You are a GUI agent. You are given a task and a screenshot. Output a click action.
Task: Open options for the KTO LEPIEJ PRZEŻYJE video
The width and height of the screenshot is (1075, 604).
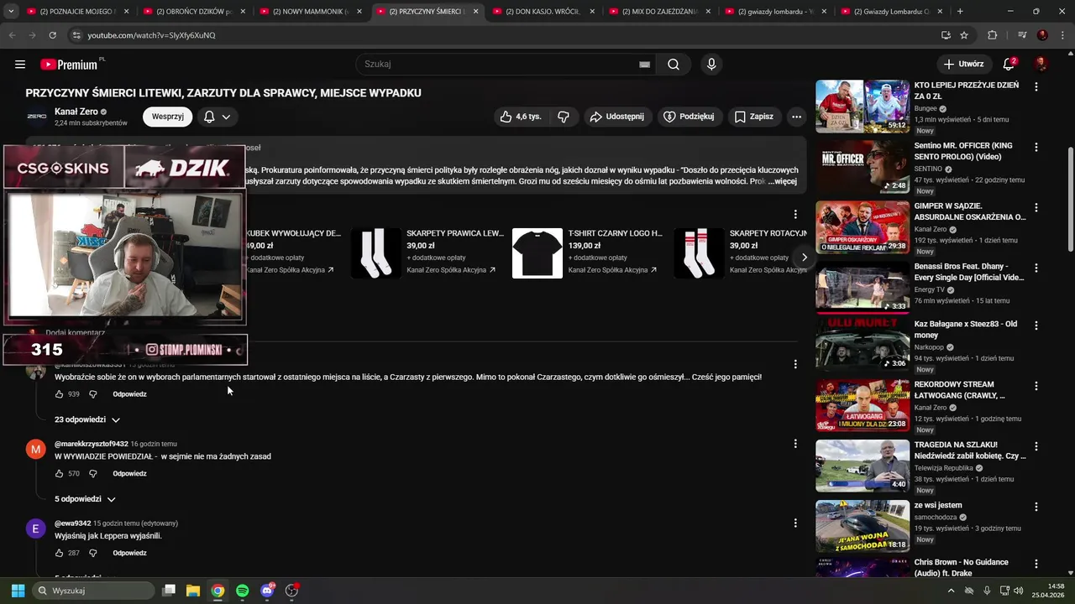(1036, 87)
